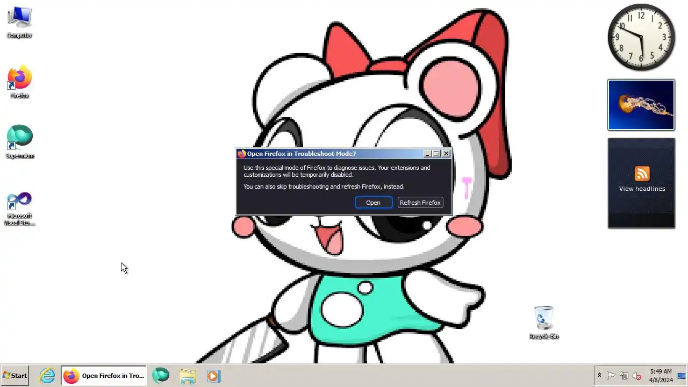
Task: Select the Microsoft Visual Studio shortcut
Action: 19,209
